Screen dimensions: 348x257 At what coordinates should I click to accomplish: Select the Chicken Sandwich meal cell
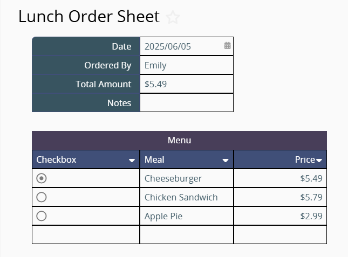(187, 197)
